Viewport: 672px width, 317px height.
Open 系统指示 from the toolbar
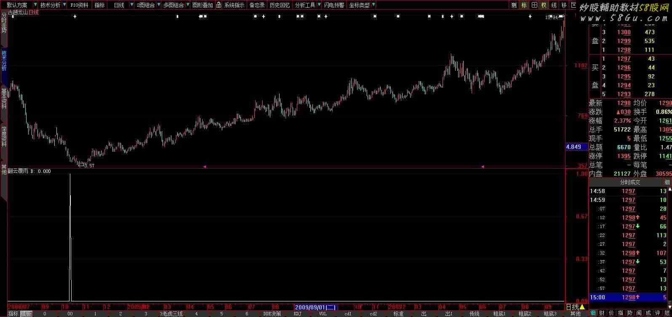tap(234, 5)
